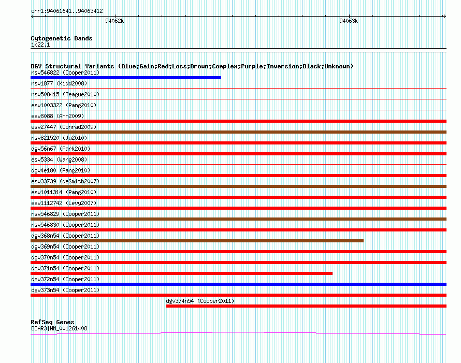Click the red esv8088 loss bar
This screenshot has height=363, width=461.
click(x=238, y=121)
